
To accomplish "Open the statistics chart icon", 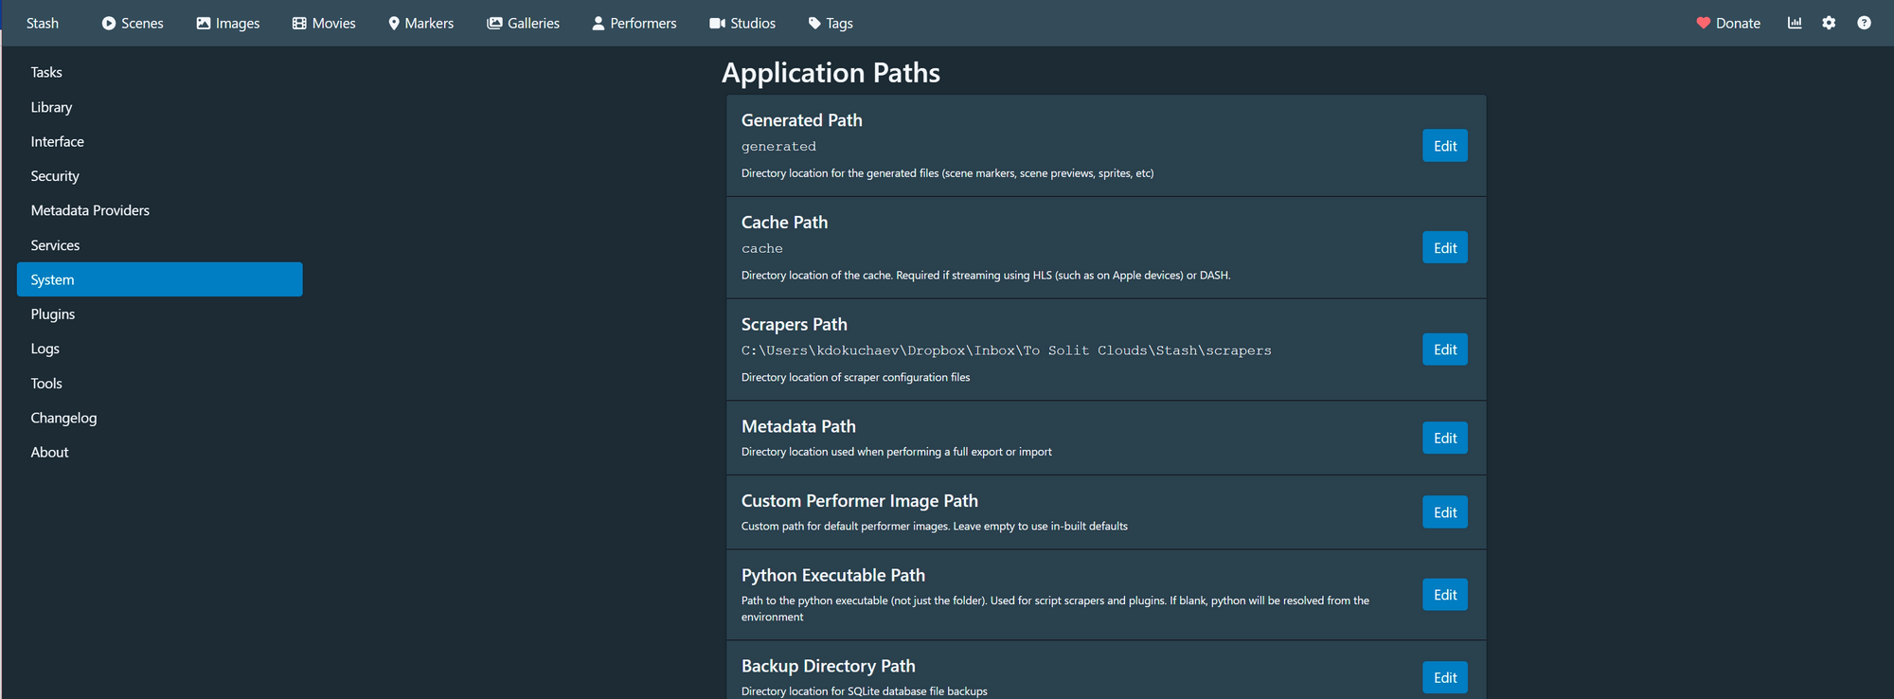I will pyautogui.click(x=1794, y=23).
